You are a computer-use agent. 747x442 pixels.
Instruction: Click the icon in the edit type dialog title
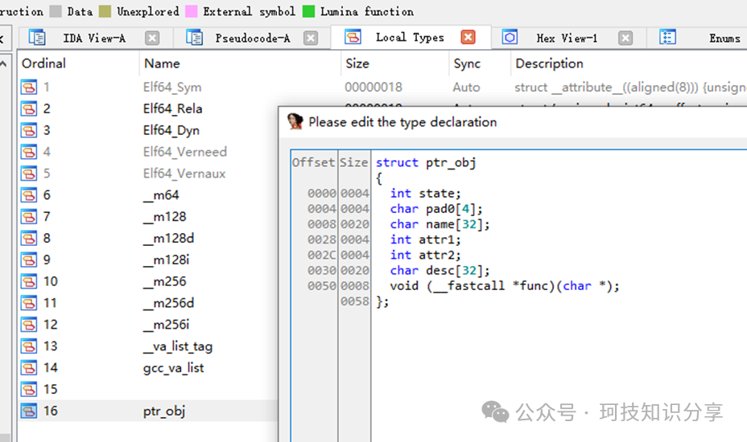pos(295,122)
